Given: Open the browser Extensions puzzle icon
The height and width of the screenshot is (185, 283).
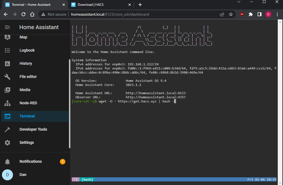Looking at the screenshot, I should coord(251,14).
